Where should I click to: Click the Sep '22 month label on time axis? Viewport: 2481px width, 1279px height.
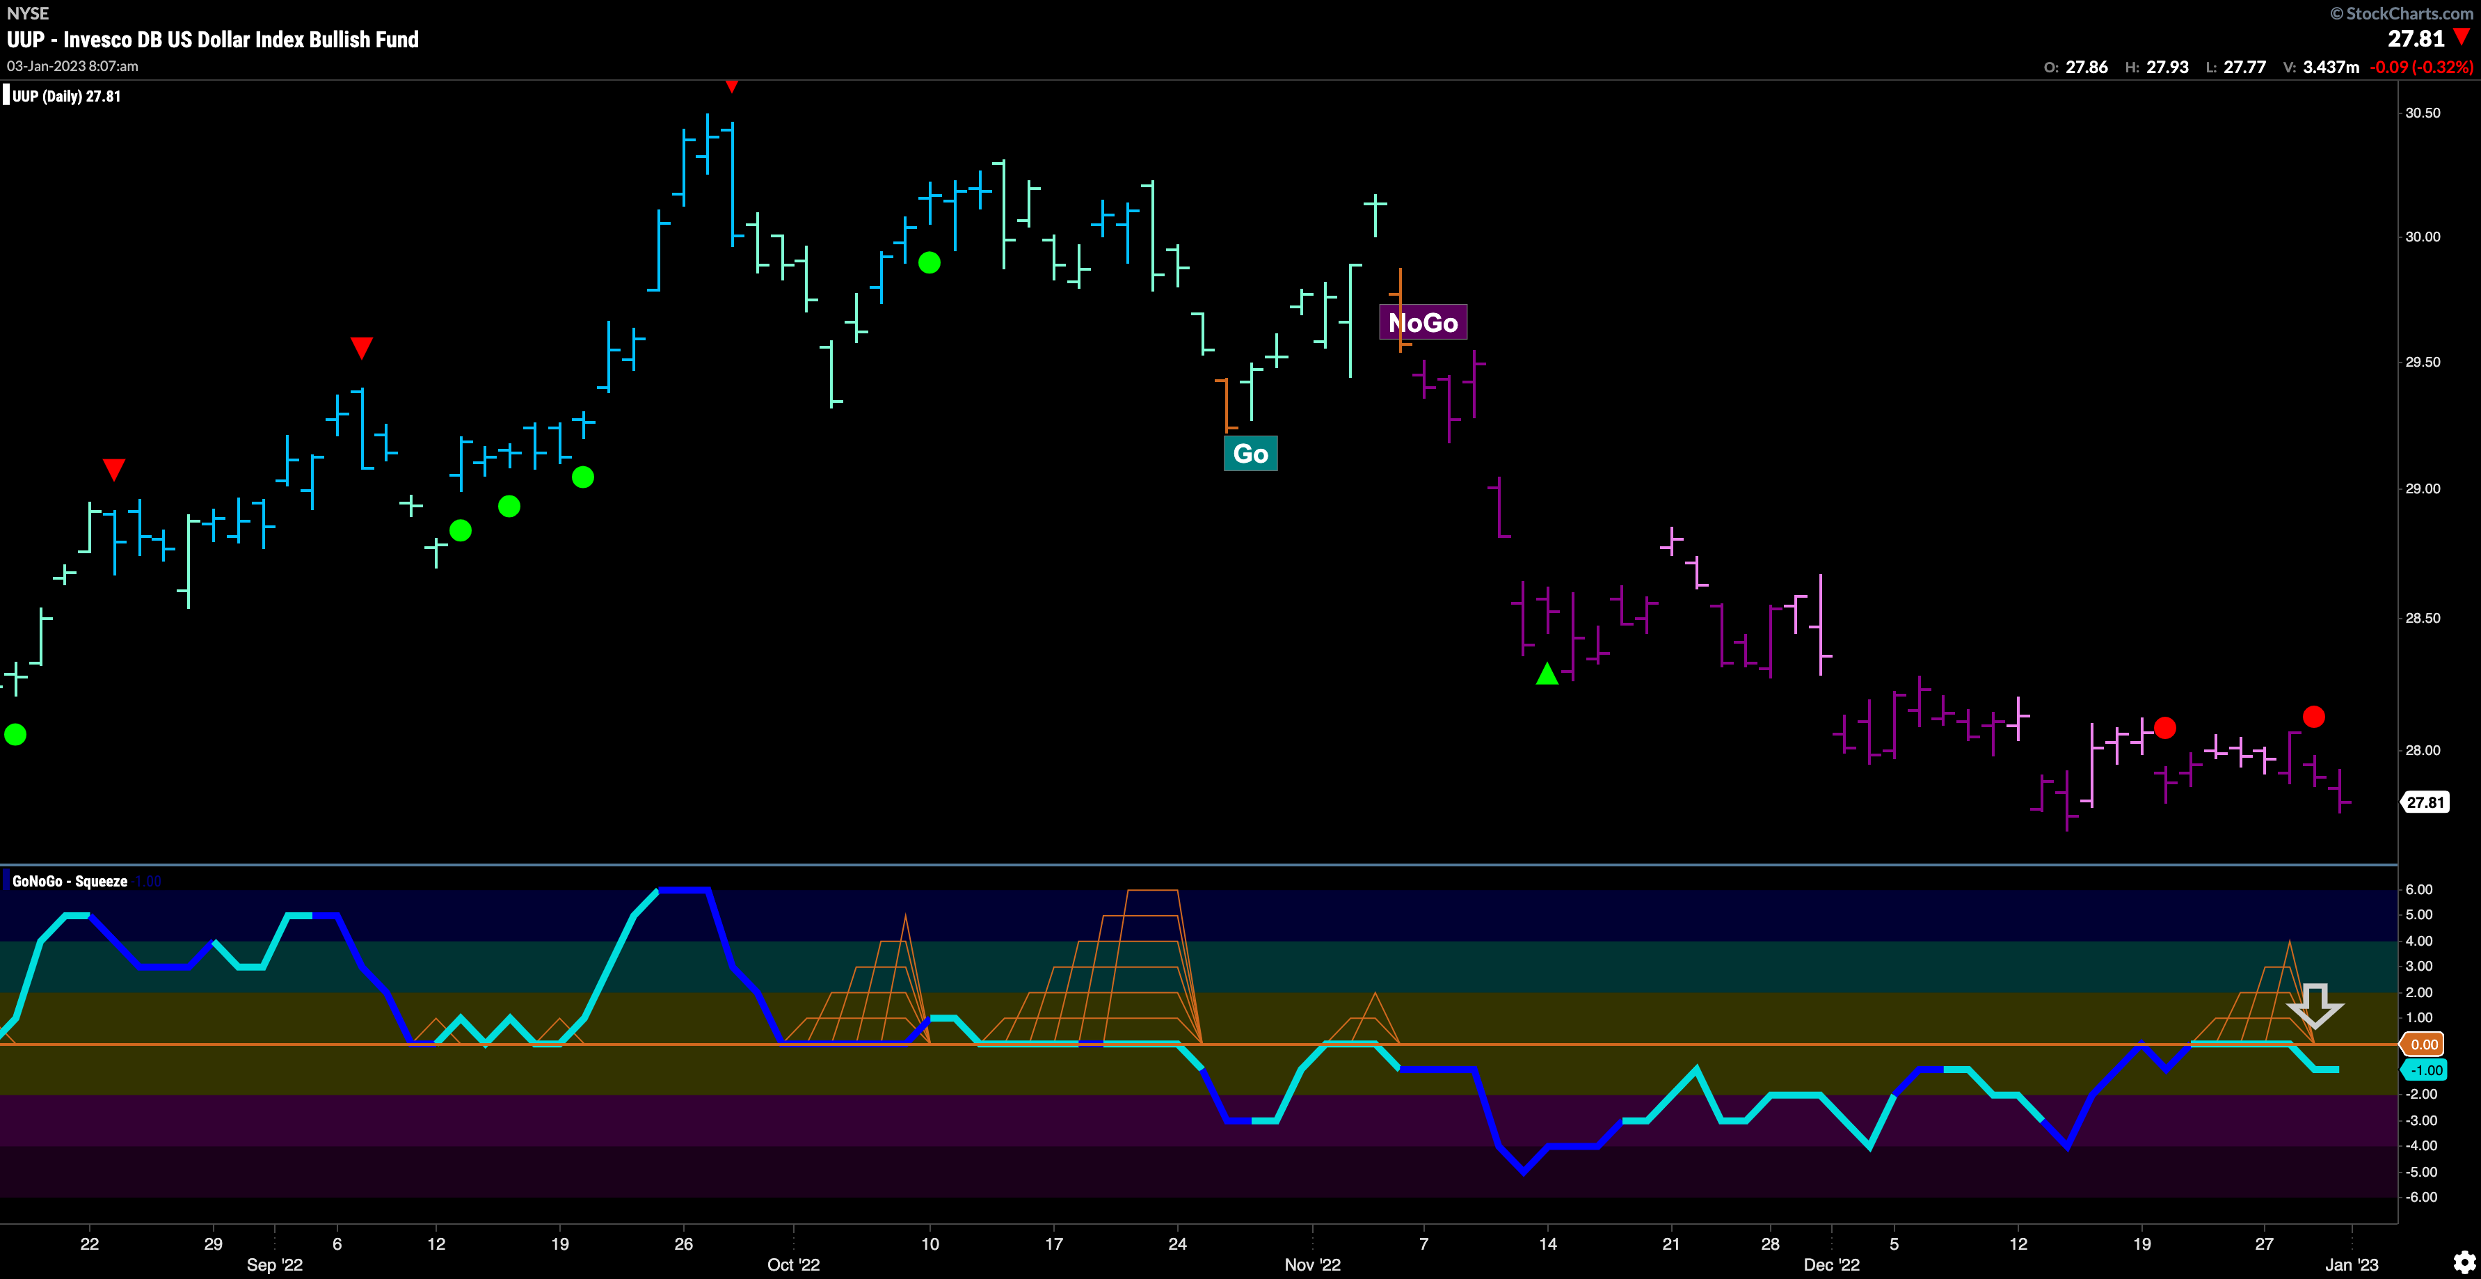point(275,1264)
